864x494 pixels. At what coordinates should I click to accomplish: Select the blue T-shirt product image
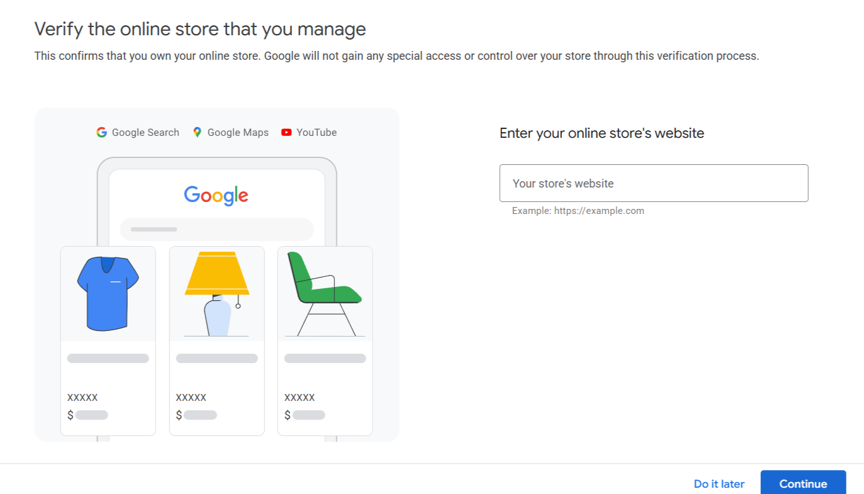(x=108, y=294)
